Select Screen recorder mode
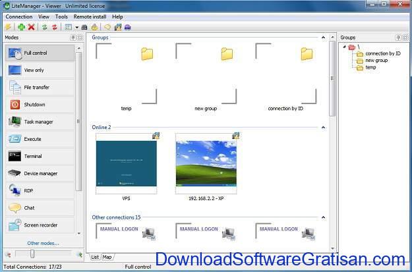The image size is (412, 272). tap(40, 225)
